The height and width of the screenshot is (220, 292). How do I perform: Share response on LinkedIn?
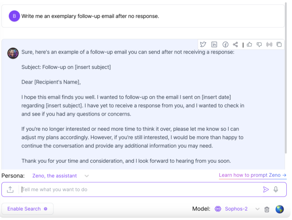214,44
